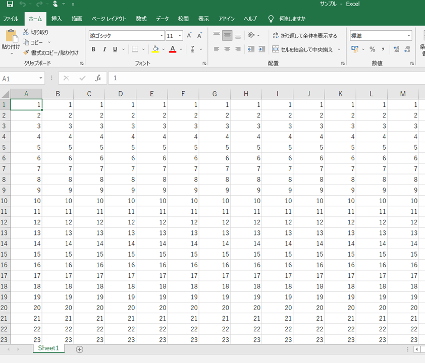
Task: Open Paste options dropdown arrow
Action: [12, 54]
